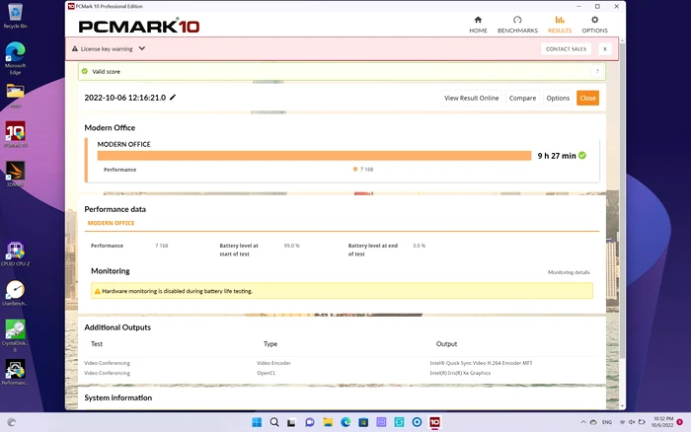
Task: Launch the 3DMark desktop shortcut
Action: click(x=16, y=174)
